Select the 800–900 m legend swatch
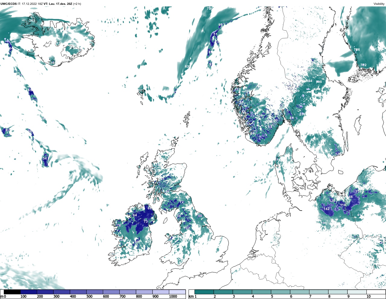The image size is (386, 299). 144,292
